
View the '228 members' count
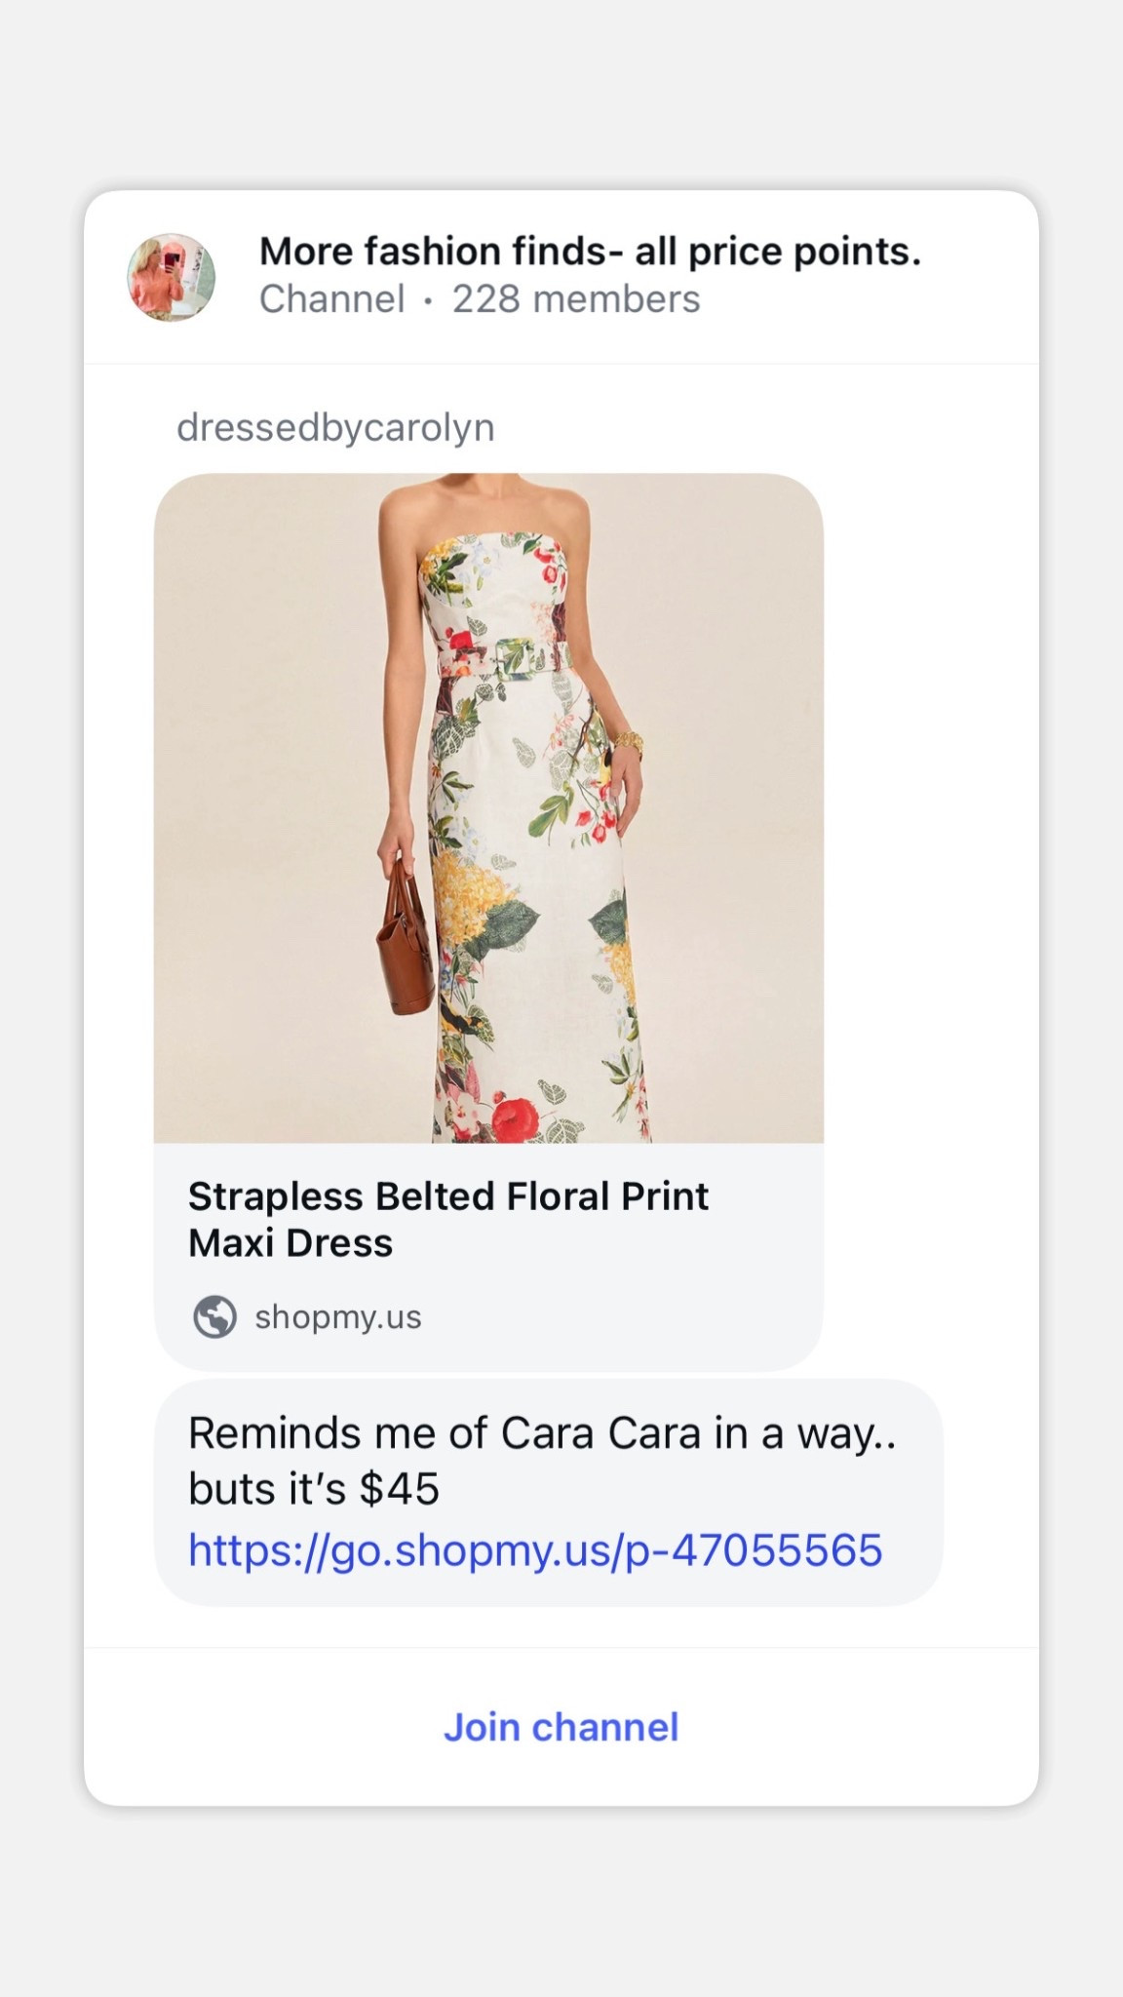[575, 299]
